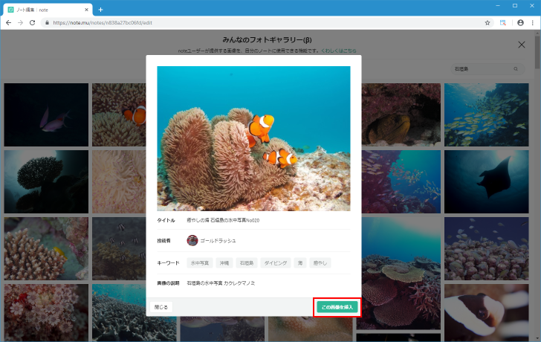Close the note browser tab
The width and height of the screenshot is (541, 342).
tap(86, 10)
